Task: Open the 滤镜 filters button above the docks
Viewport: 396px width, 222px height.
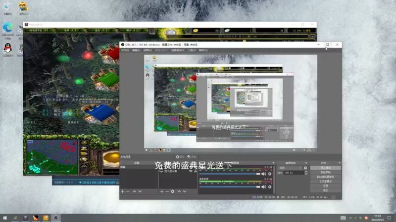Action: point(192,157)
